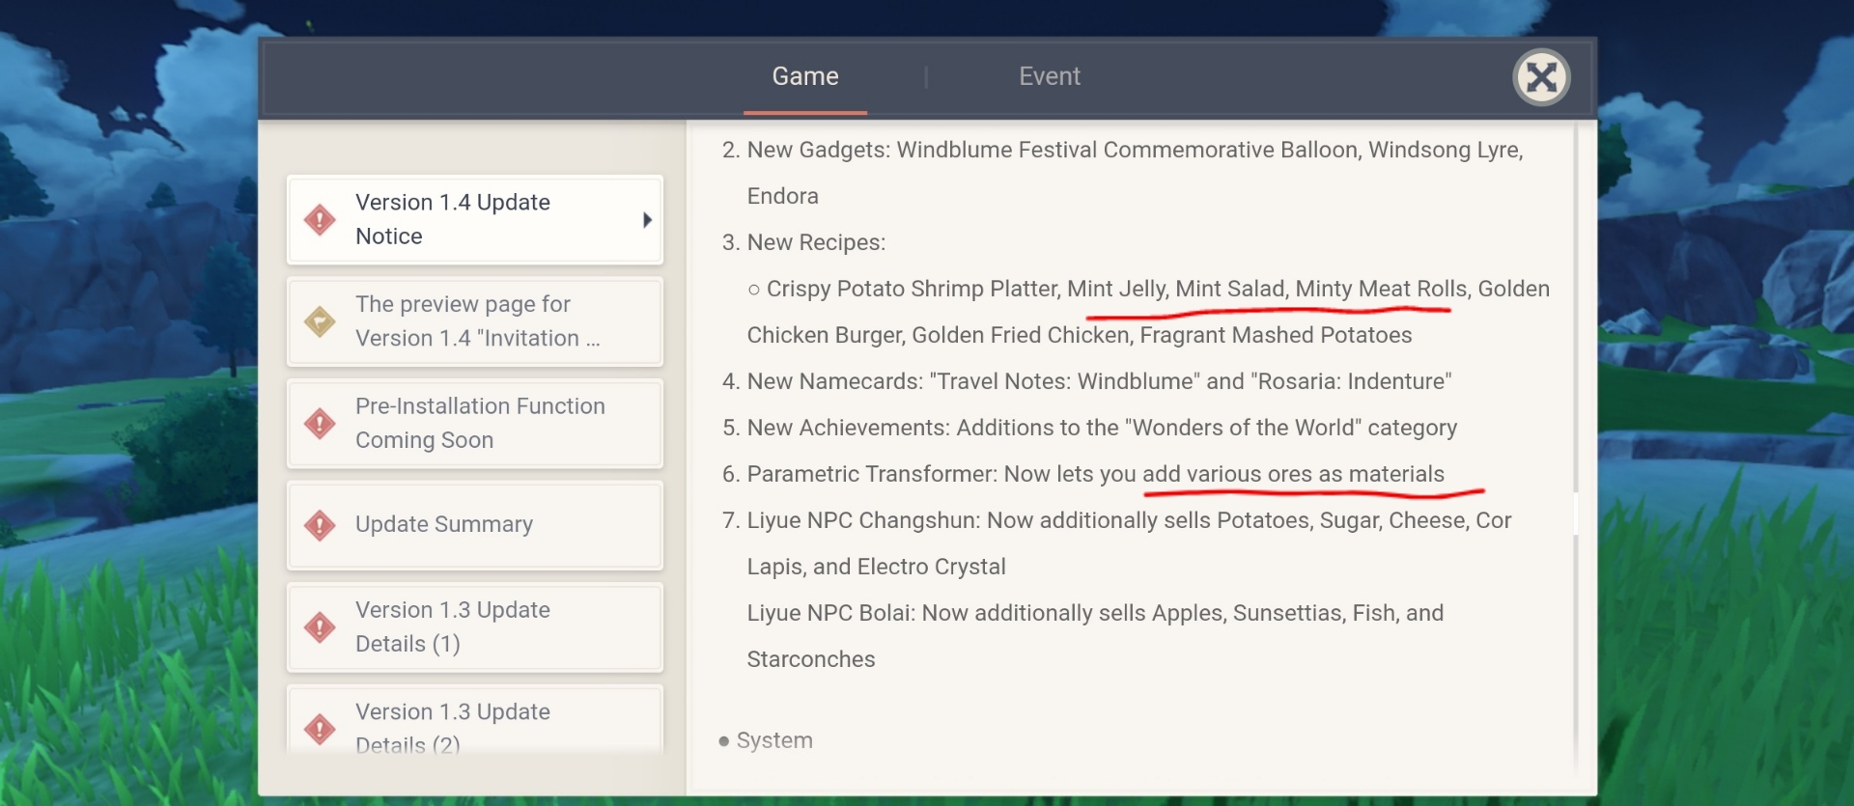
Task: Click the red icon beside Version 1.3 Update Details (2)
Action: pos(320,729)
